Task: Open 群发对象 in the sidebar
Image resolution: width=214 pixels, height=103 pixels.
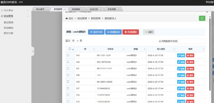Action: point(9,33)
